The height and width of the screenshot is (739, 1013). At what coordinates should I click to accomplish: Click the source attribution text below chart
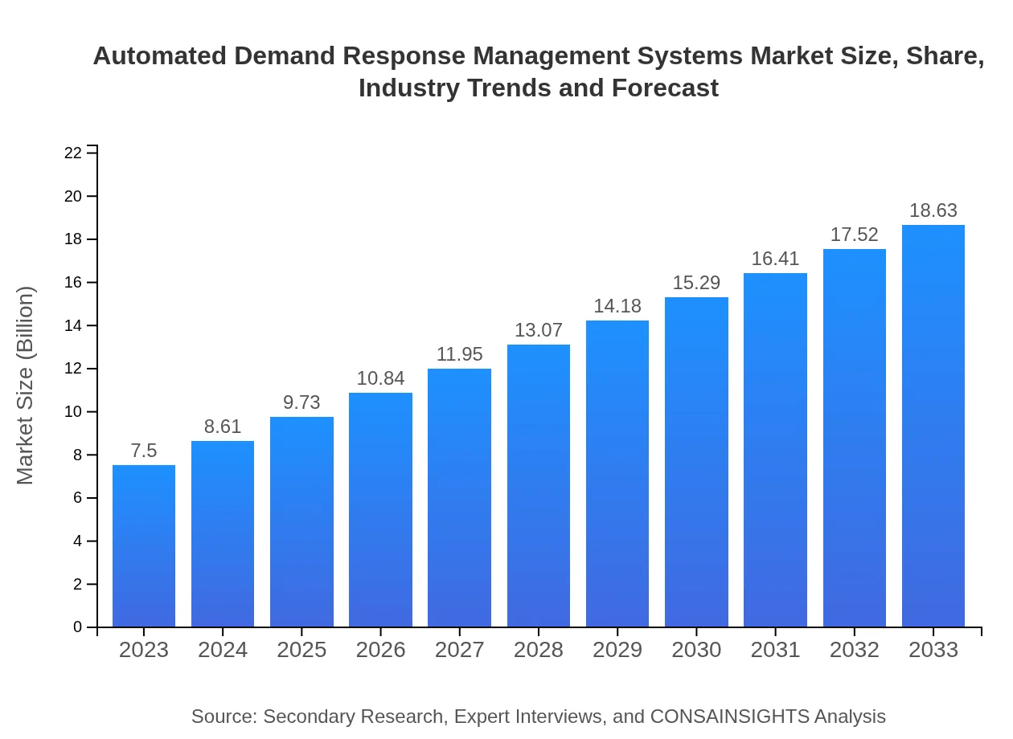(x=538, y=717)
